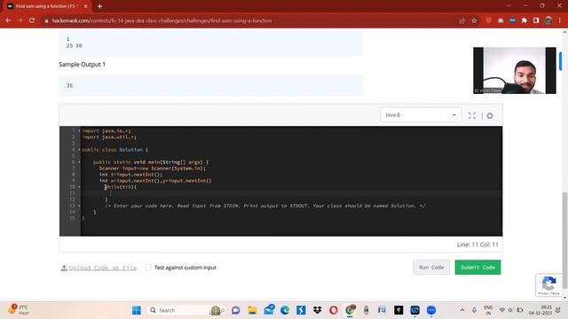The height and width of the screenshot is (319, 568).
Task: Click the sample input line '25 10'
Action: 75,45
